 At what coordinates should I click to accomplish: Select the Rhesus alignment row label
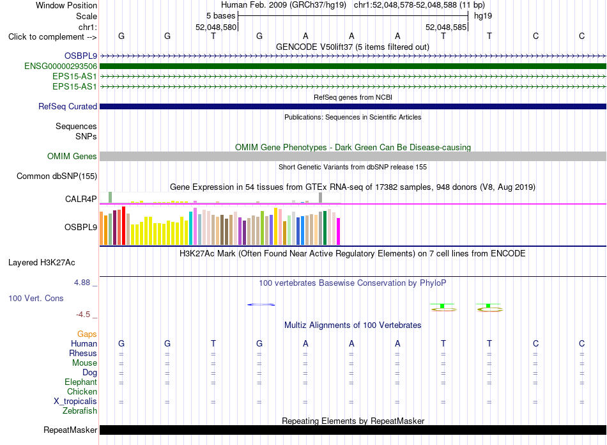(83, 353)
